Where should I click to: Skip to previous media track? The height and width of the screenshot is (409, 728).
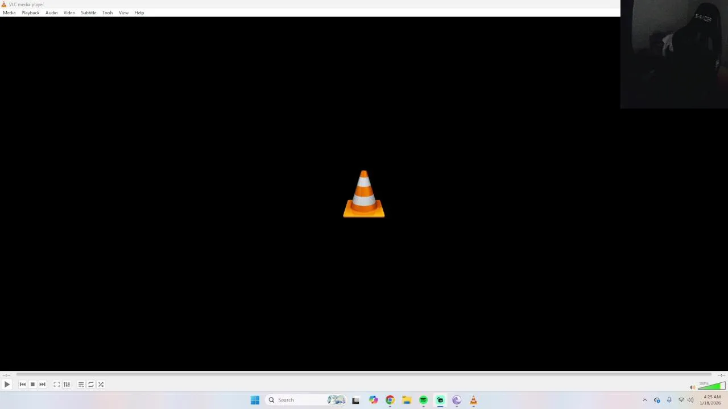pos(23,385)
